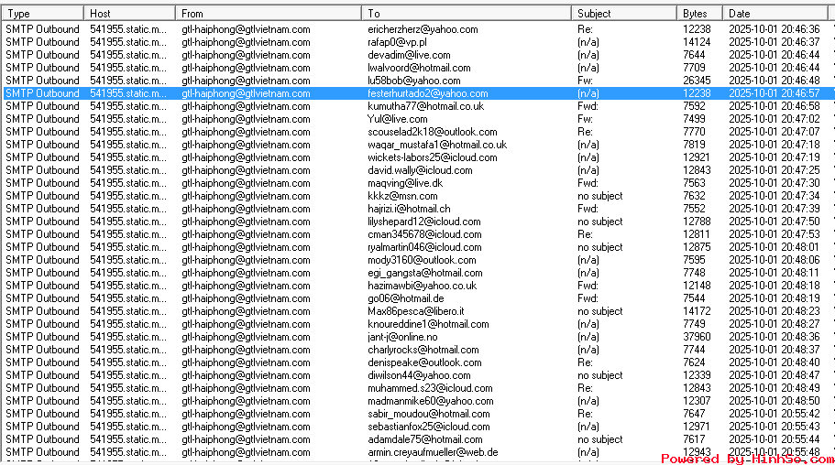Viewport: 835px width, 465px height.
Task: Select row sent to rafap0@vp.pl
Action: click(x=397, y=42)
